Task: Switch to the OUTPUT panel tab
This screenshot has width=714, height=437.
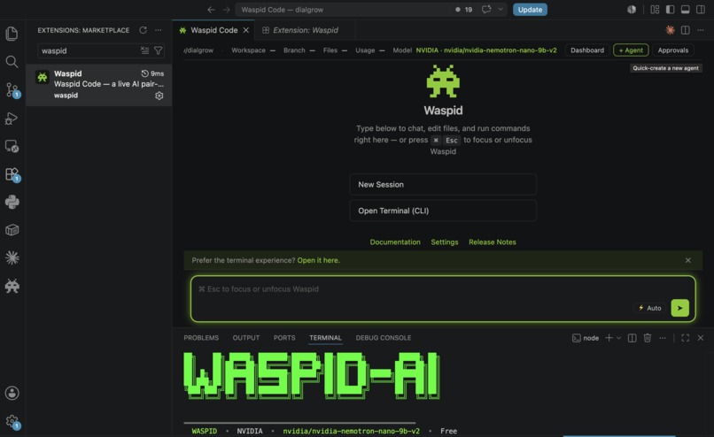Action: pos(246,338)
